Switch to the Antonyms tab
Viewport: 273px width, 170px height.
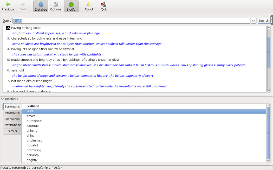(12, 113)
